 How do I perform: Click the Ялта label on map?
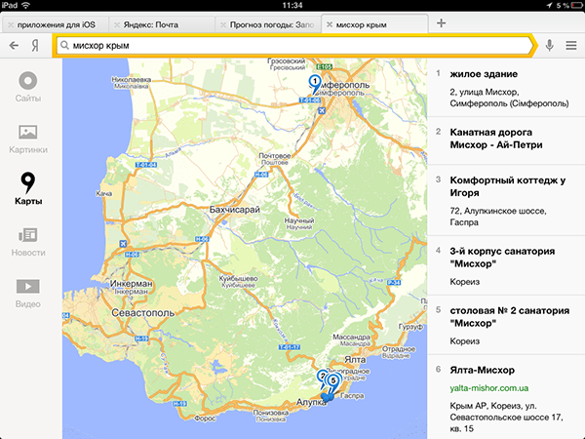point(355,360)
